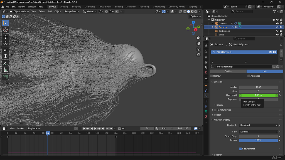Hide Suzanne in the viewport
The image size is (285, 160).
click(x=277, y=27)
